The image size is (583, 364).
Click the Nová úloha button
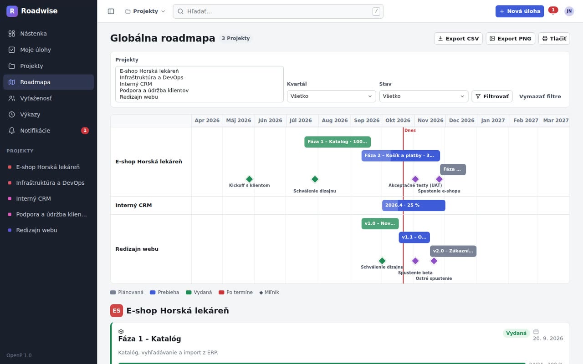520,11
